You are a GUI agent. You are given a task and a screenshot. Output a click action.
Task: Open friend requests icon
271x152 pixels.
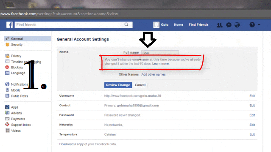coord(220,25)
